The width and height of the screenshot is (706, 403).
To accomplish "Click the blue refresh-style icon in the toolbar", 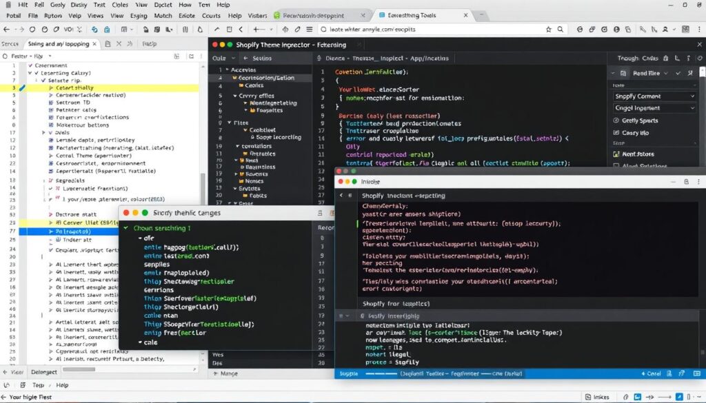I will click(94, 29).
